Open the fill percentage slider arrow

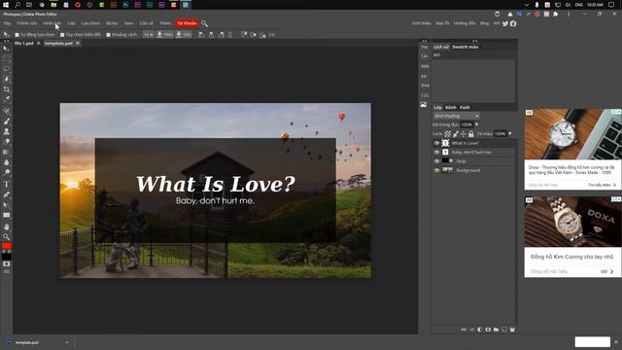pyautogui.click(x=509, y=134)
